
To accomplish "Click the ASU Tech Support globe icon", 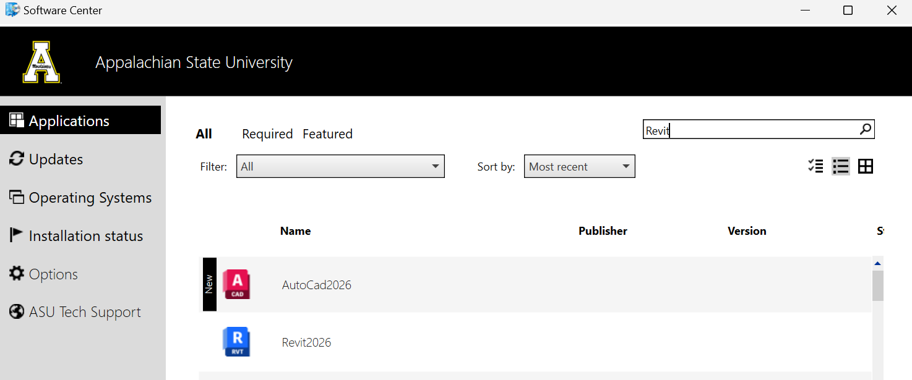I will pyautogui.click(x=17, y=312).
